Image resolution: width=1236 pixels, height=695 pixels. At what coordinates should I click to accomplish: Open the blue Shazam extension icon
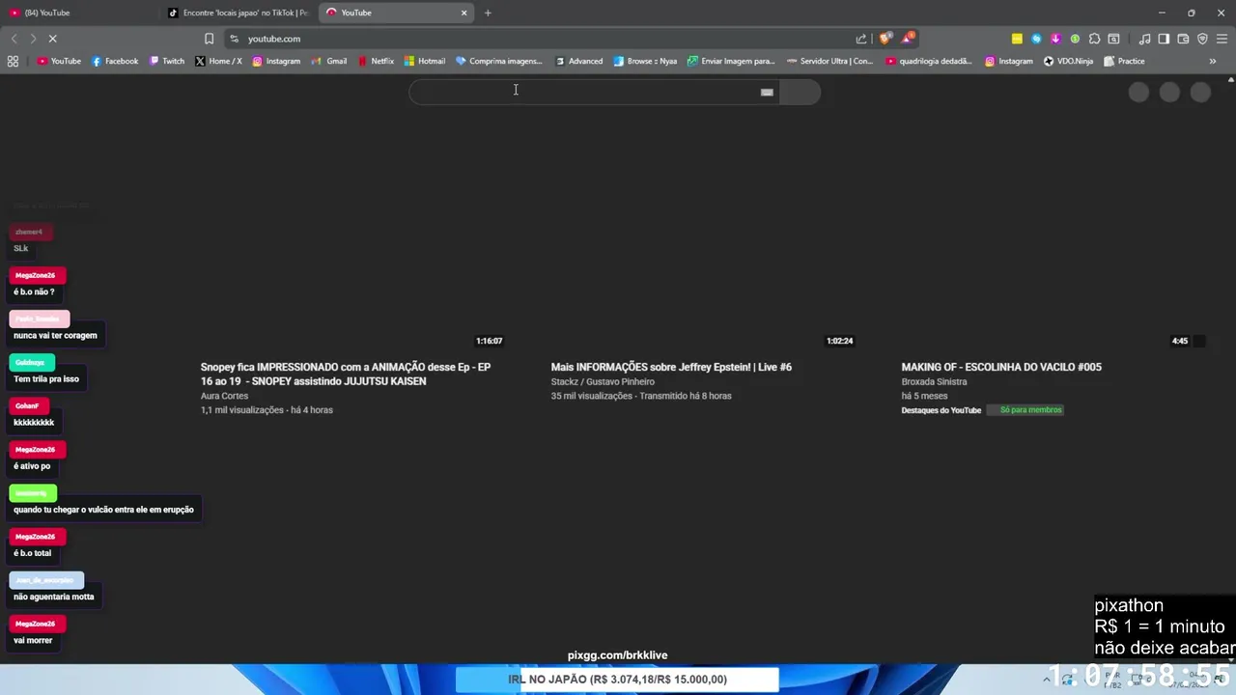point(1036,39)
